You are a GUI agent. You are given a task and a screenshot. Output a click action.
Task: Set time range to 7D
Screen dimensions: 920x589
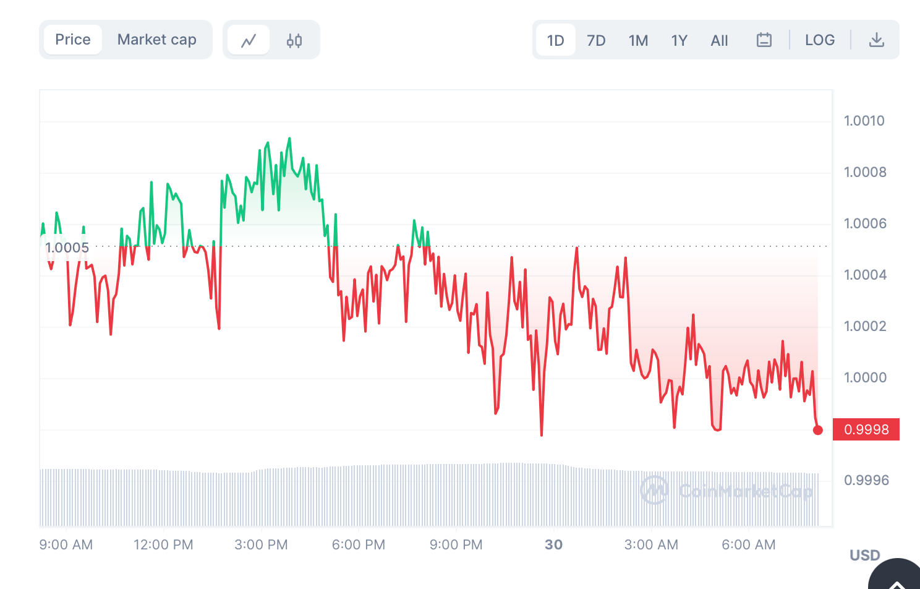[x=596, y=40]
